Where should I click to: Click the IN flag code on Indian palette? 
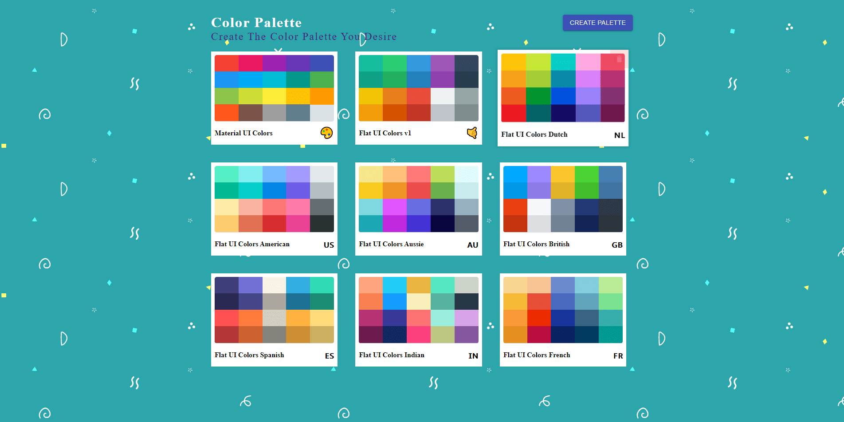coord(473,356)
